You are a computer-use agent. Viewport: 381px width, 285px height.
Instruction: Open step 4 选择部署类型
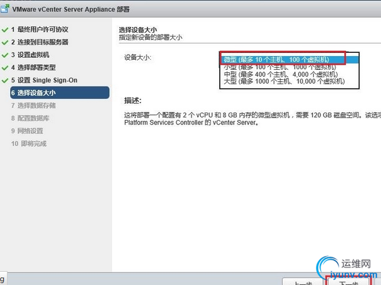[x=33, y=67]
